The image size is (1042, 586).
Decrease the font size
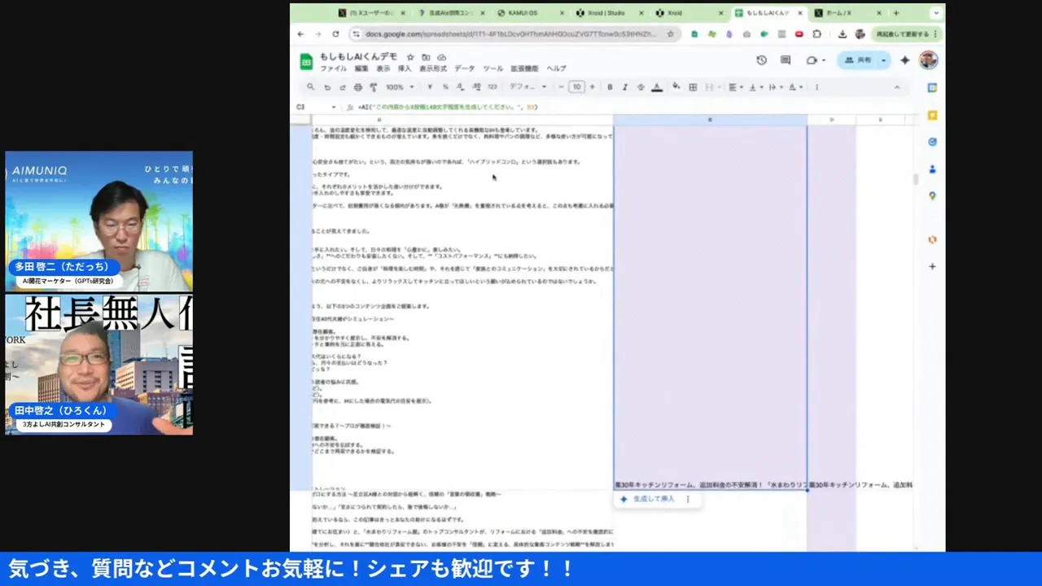point(561,87)
